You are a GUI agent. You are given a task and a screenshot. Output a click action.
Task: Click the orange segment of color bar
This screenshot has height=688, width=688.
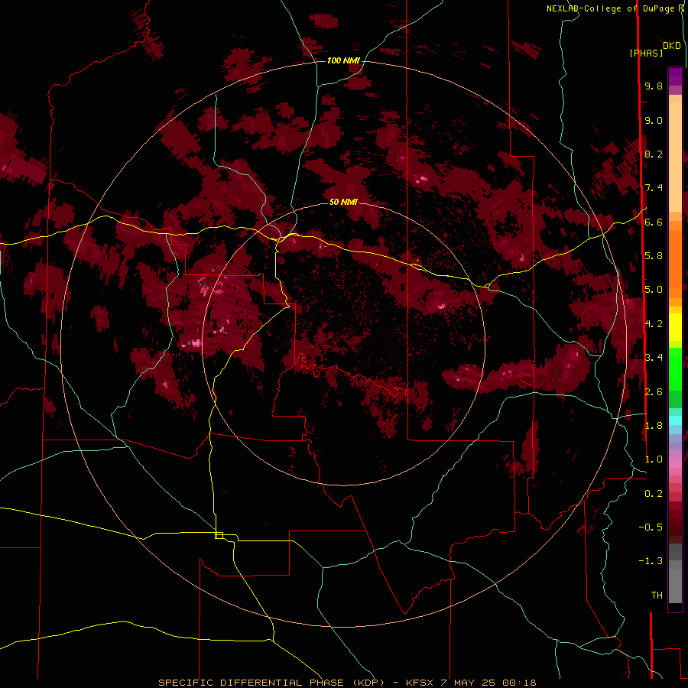click(675, 263)
